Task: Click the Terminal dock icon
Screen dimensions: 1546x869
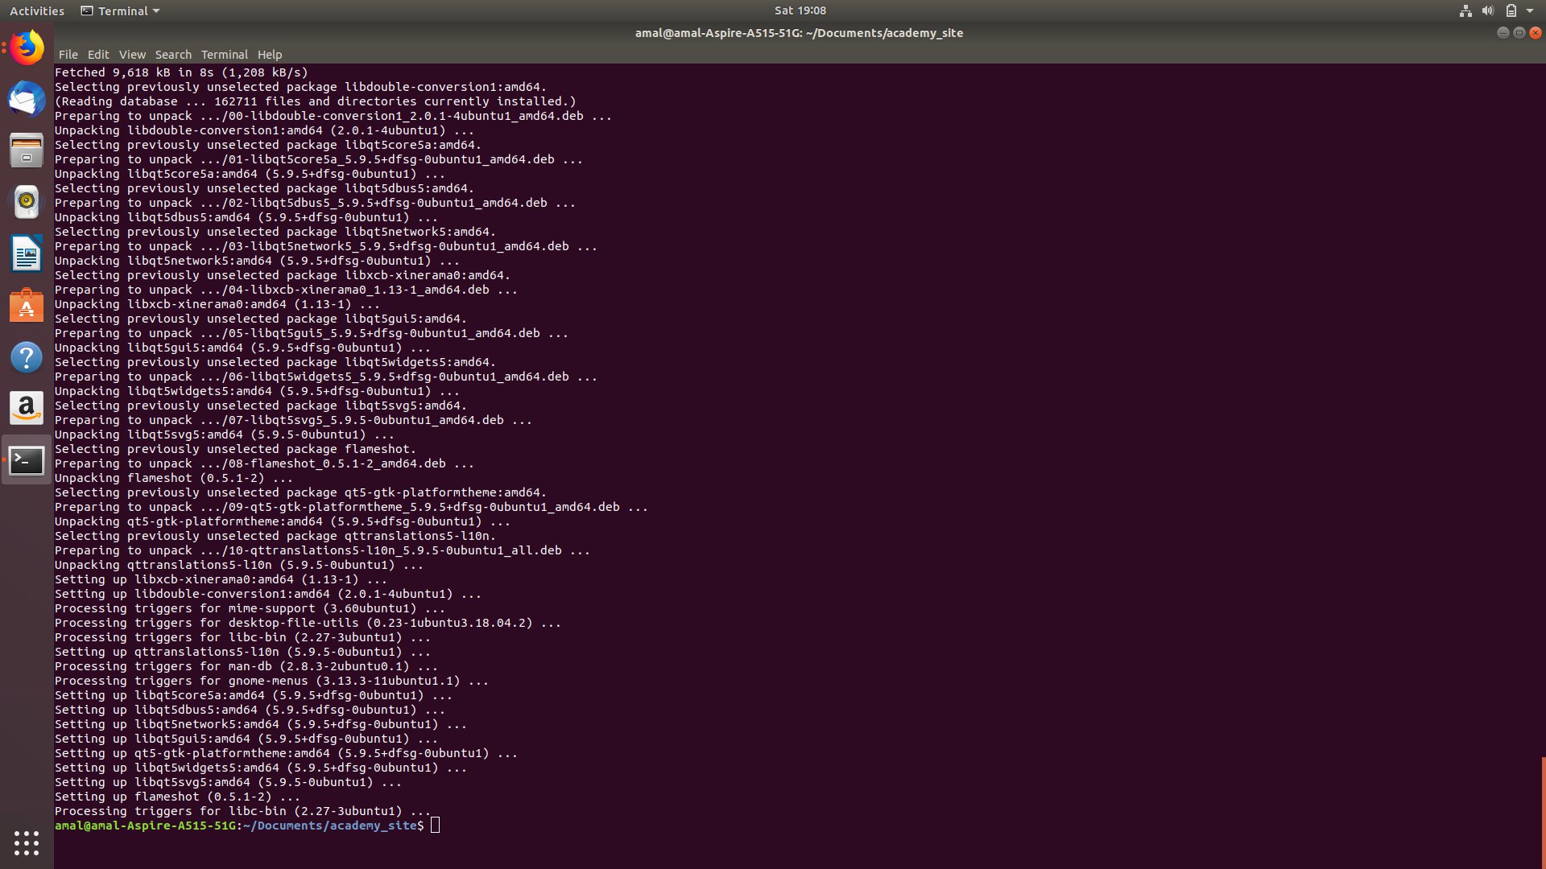Action: 27,460
